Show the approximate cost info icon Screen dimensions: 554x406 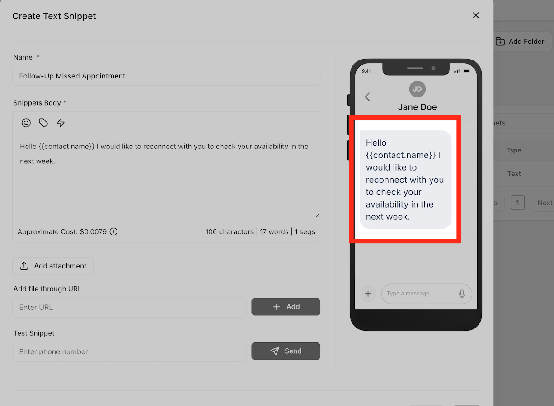pos(114,232)
